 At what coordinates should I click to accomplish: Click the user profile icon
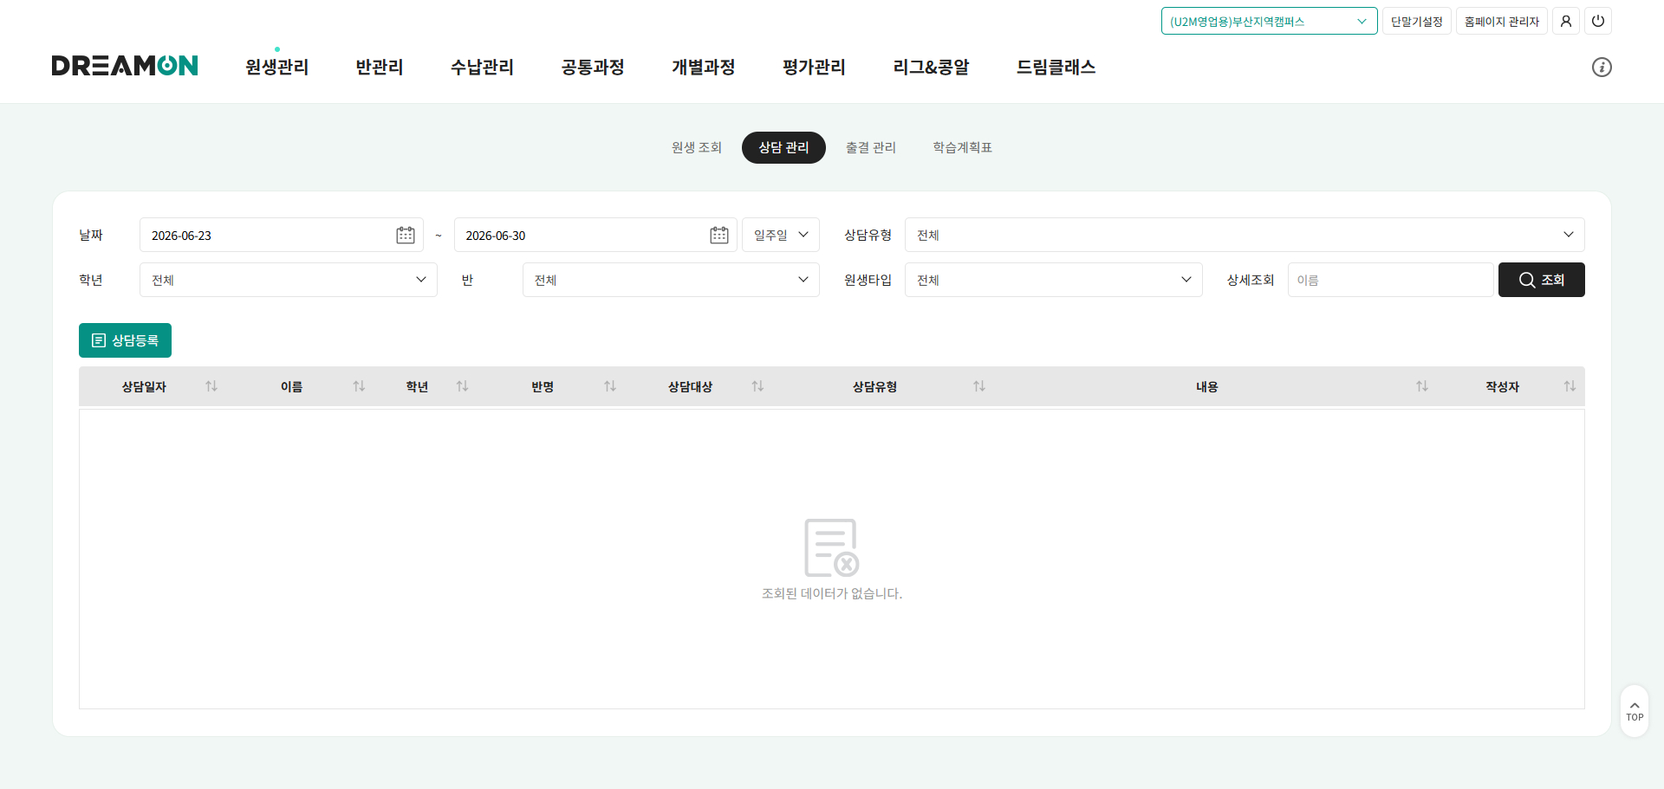[x=1565, y=21]
